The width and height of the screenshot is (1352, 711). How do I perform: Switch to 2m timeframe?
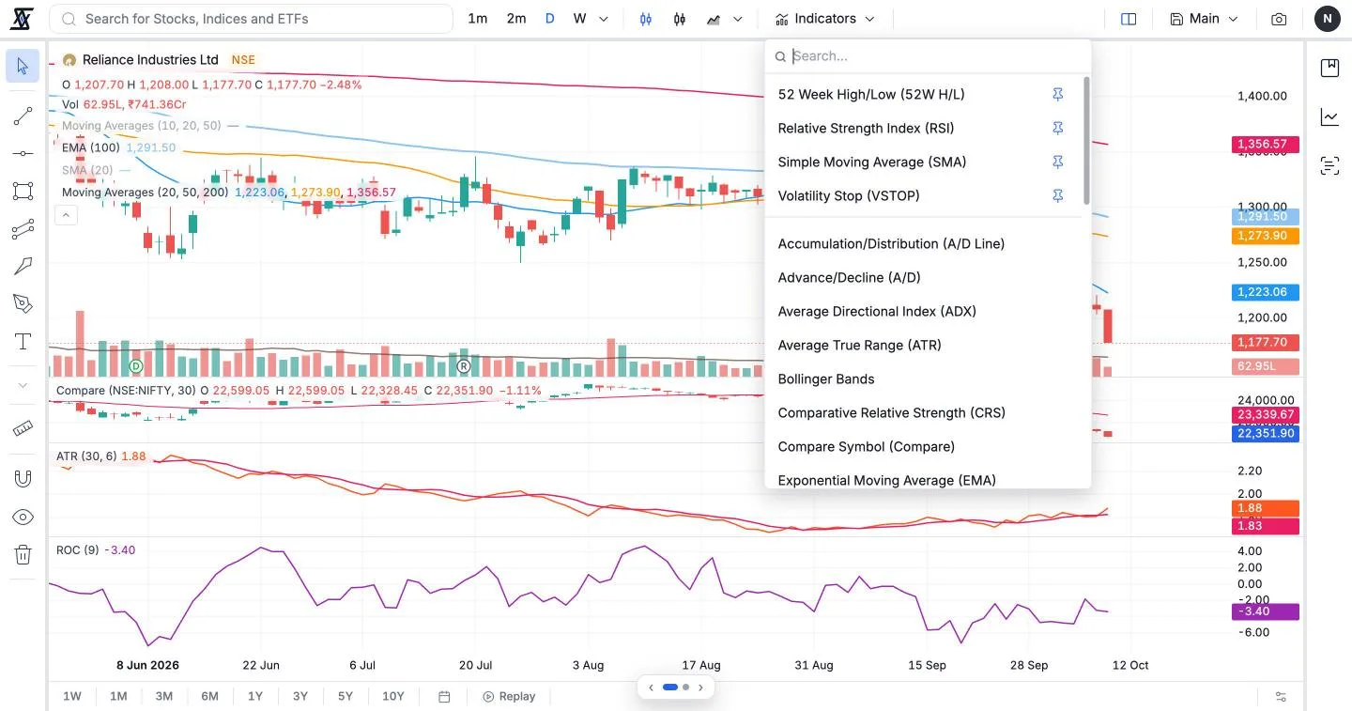click(516, 19)
